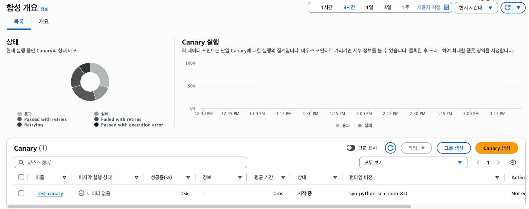Open the custom range calendar icon
The image size is (529, 209).
click(446, 7)
